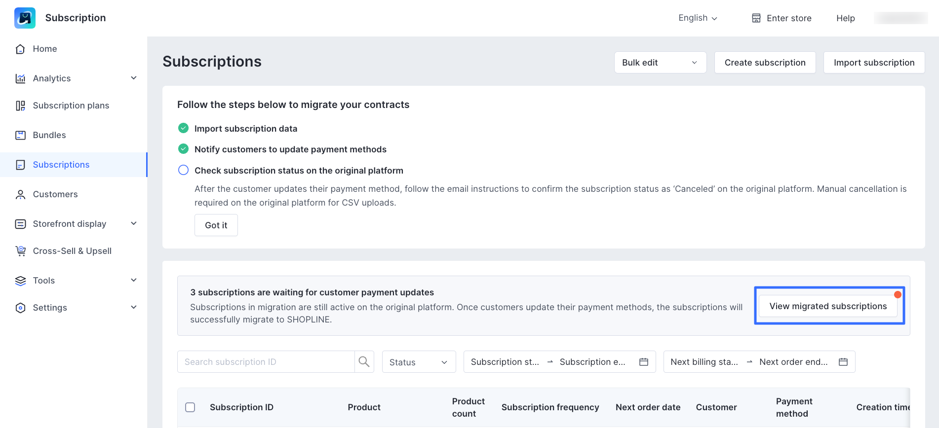Click the Cross-Sell & Upsell cart icon
Screen dimensions: 939x428
20,251
